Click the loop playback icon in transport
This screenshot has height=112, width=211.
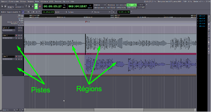click(x=26, y=6)
